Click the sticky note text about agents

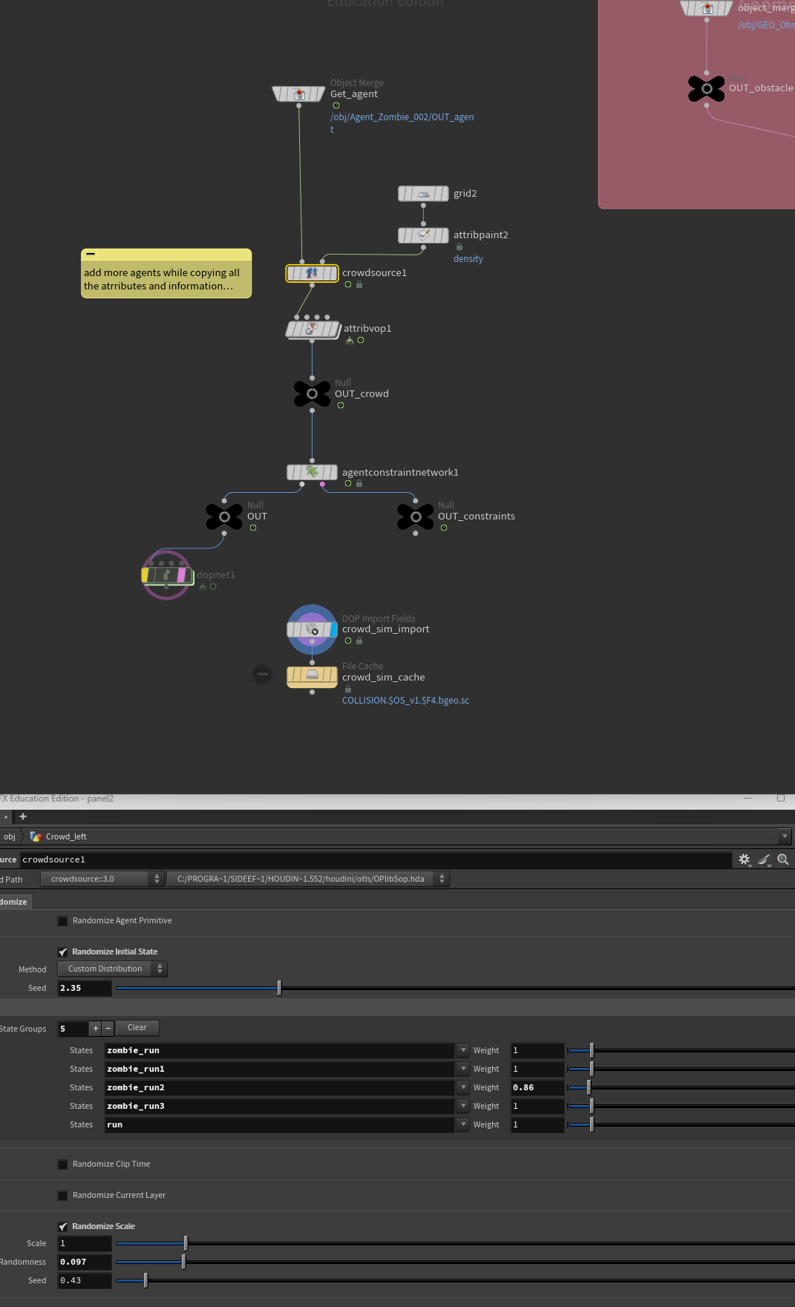pos(162,279)
